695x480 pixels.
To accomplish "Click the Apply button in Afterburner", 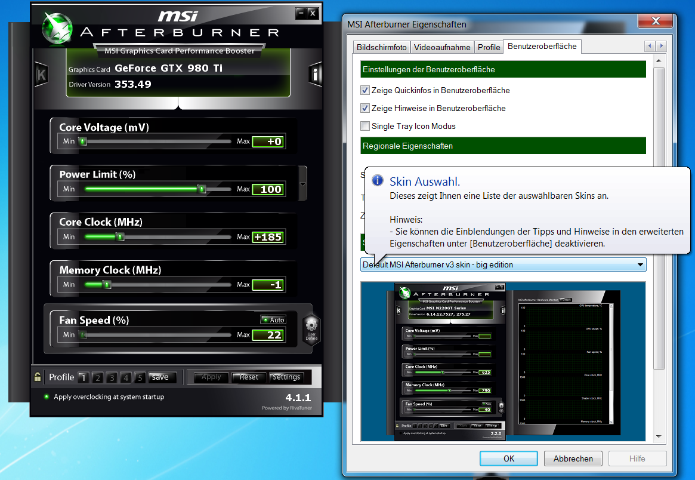I will pos(211,377).
